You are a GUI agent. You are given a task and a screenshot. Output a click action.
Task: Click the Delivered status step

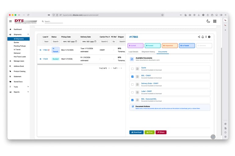204,46
